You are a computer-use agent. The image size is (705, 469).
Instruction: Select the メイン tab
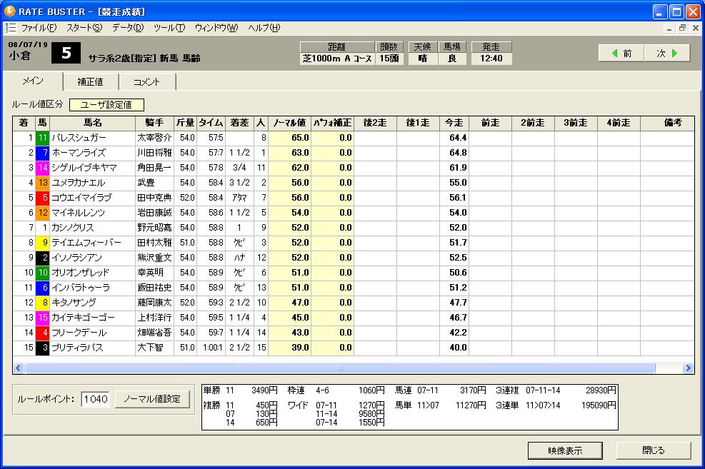coord(33,81)
